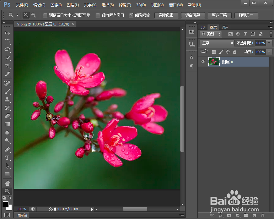Open the blending mode 正常 dropdown
Image resolution: width=274 pixels, height=219 pixels.
[217, 43]
